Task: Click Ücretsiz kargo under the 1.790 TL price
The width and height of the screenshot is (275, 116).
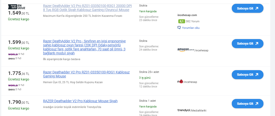Action: (19, 108)
